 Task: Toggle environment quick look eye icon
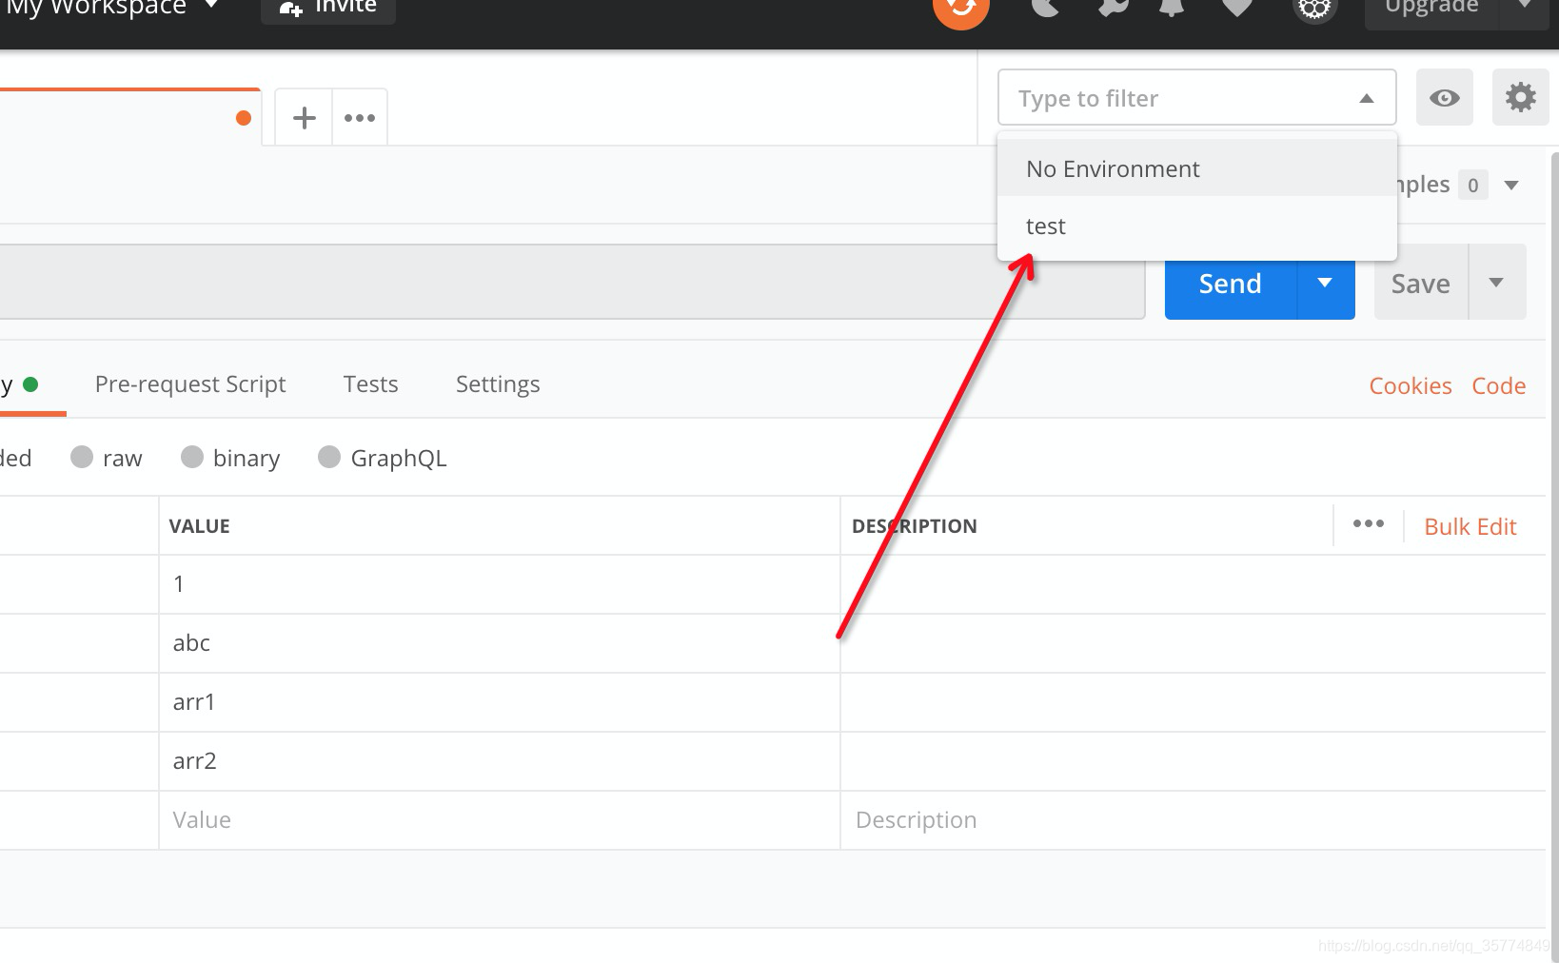[1444, 97]
